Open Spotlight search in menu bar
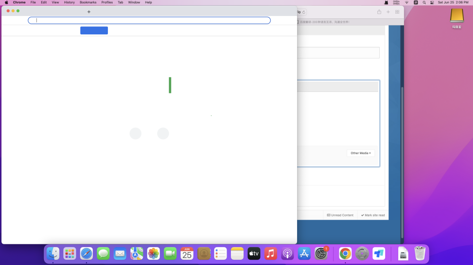 424,2
